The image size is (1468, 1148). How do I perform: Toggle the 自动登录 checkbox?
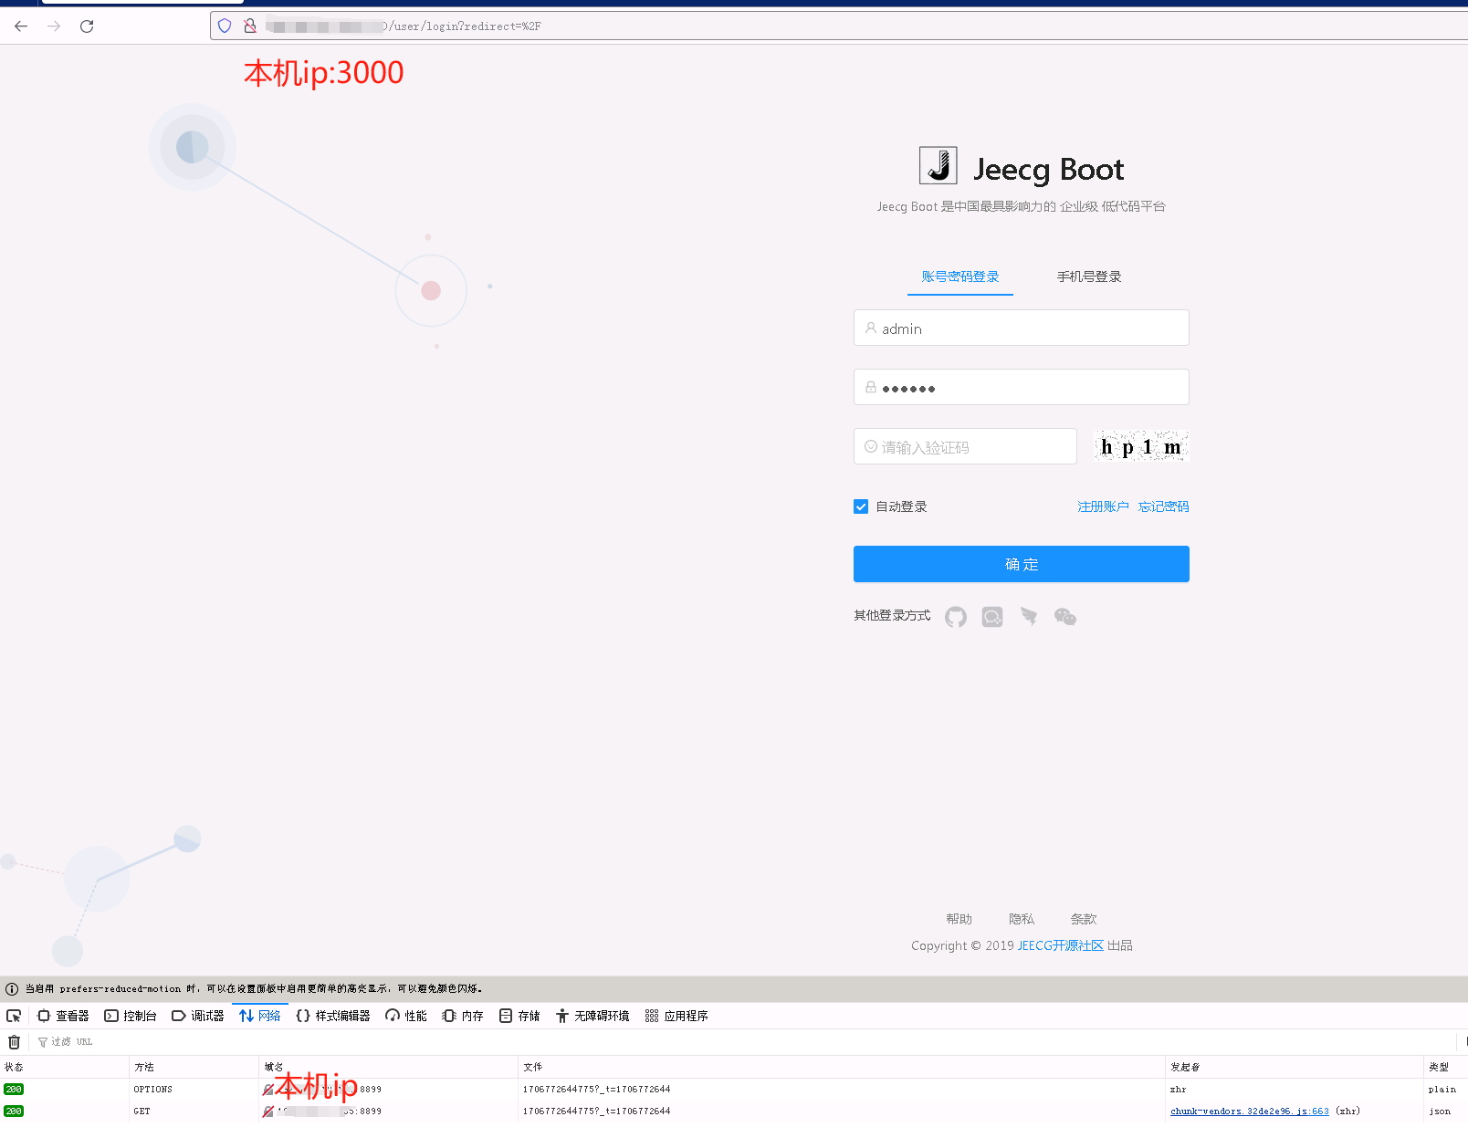pos(861,506)
